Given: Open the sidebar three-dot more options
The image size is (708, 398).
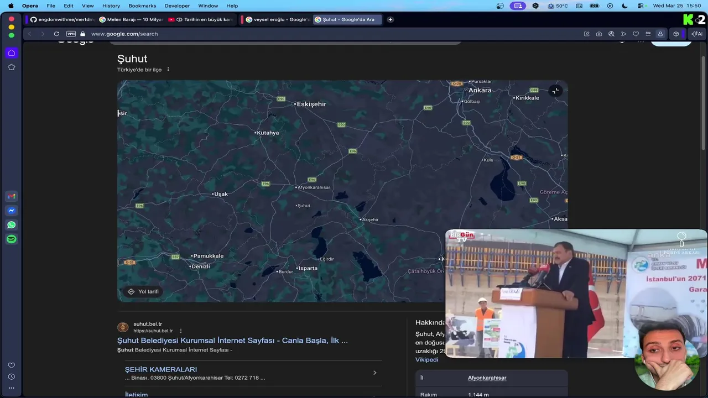Looking at the screenshot, I should tap(11, 388).
